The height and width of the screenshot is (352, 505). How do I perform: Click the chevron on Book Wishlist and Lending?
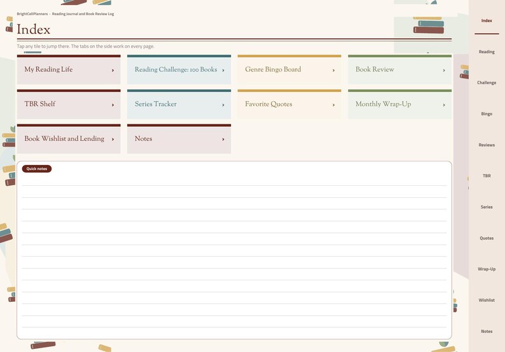(113, 140)
